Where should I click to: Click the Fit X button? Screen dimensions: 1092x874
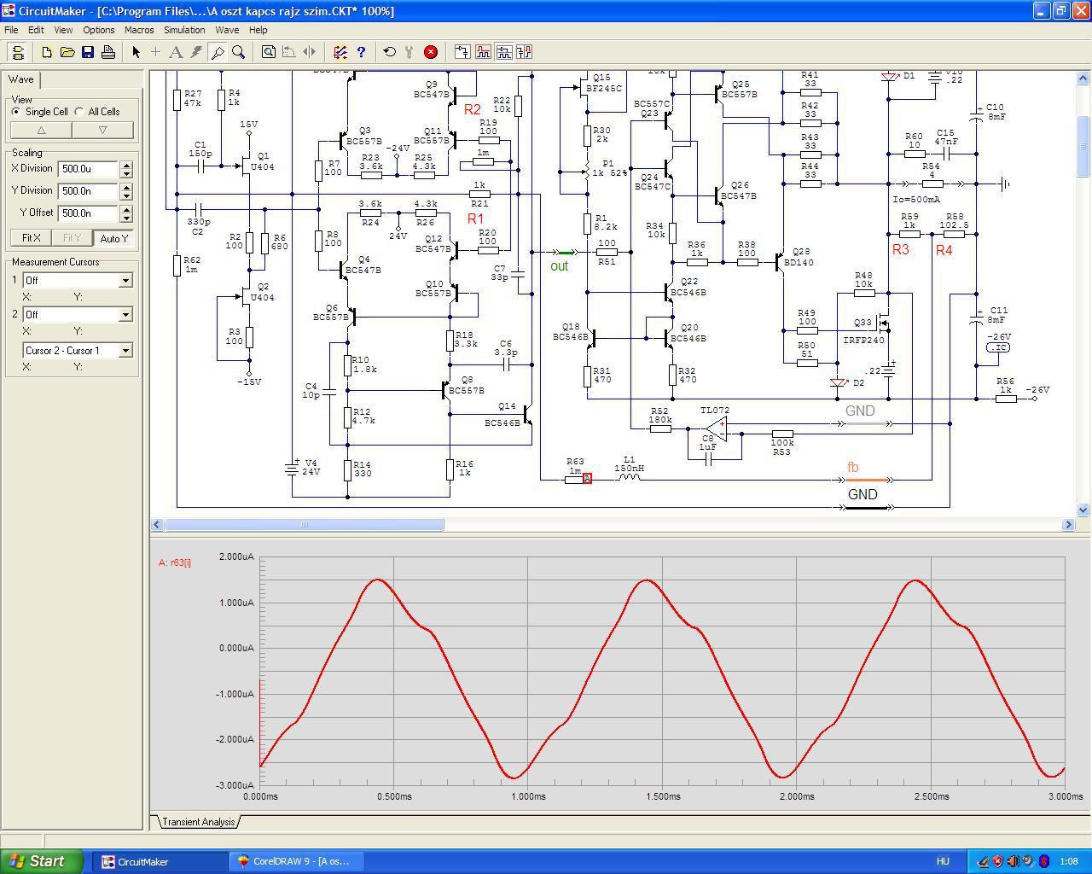32,238
